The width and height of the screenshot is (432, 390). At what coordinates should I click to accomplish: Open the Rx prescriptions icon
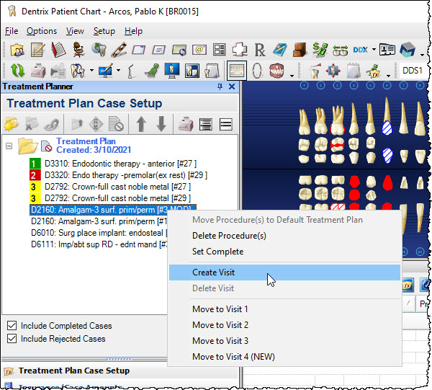[x=259, y=50]
